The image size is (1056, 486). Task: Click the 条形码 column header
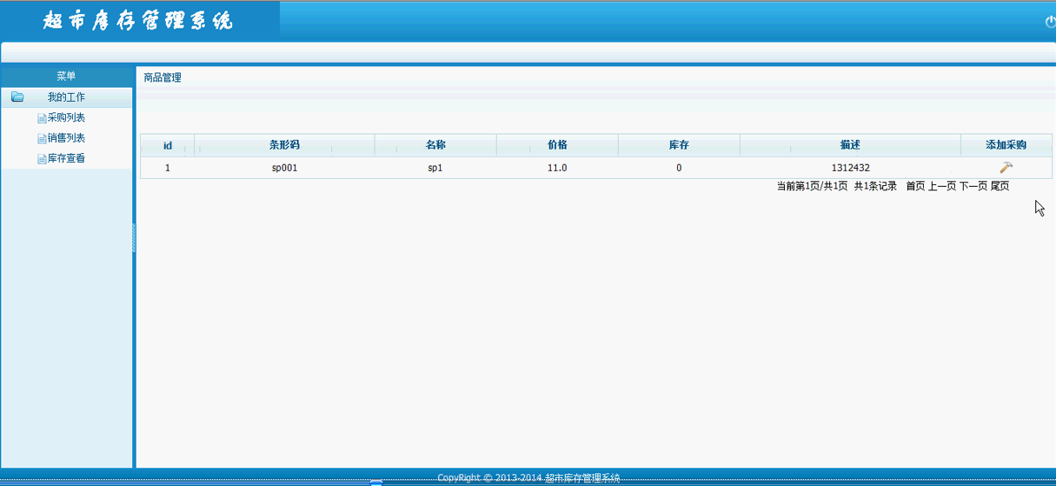coord(284,145)
